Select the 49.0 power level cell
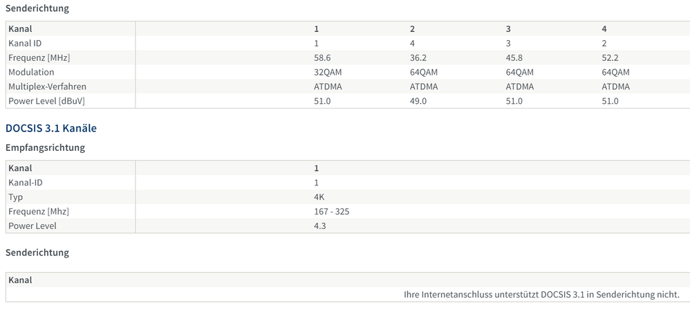The height and width of the screenshot is (310, 690). coord(418,101)
